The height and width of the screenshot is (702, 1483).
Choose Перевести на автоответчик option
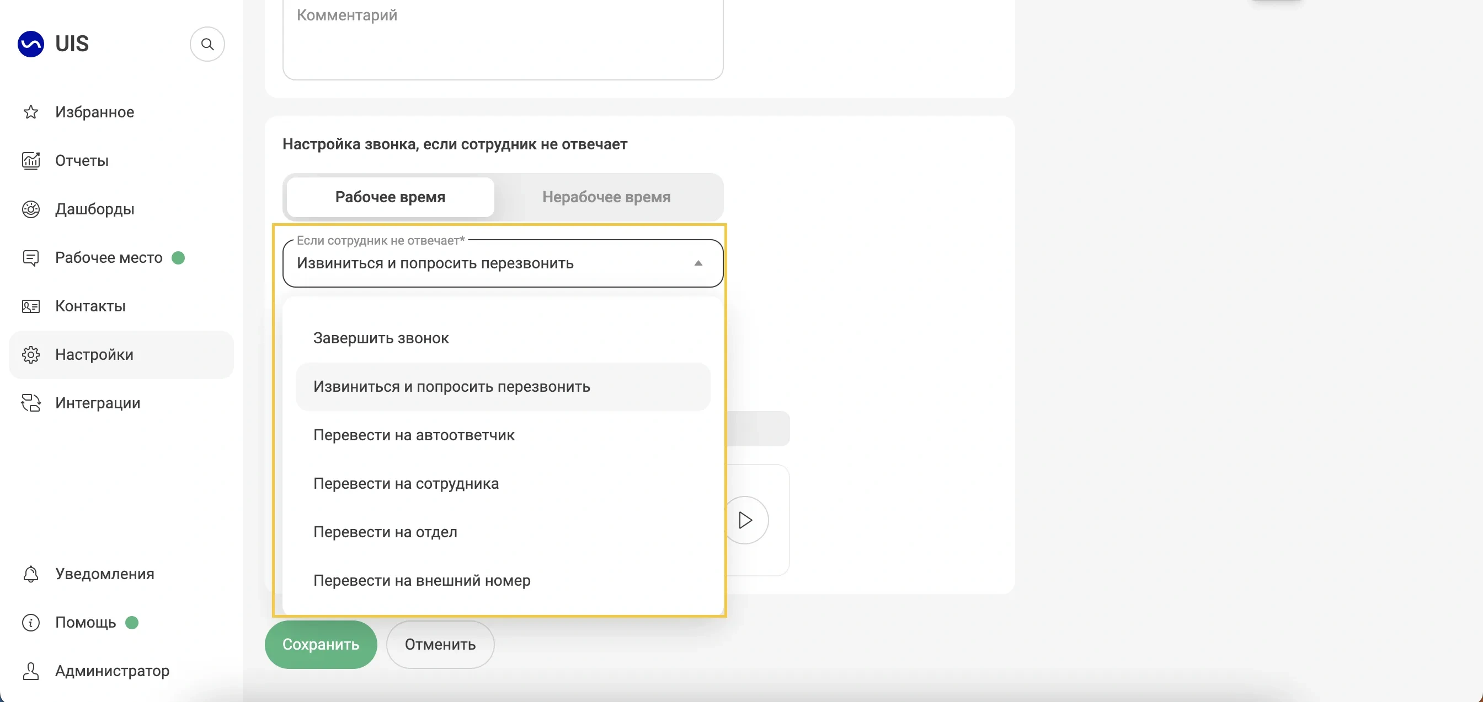(413, 435)
